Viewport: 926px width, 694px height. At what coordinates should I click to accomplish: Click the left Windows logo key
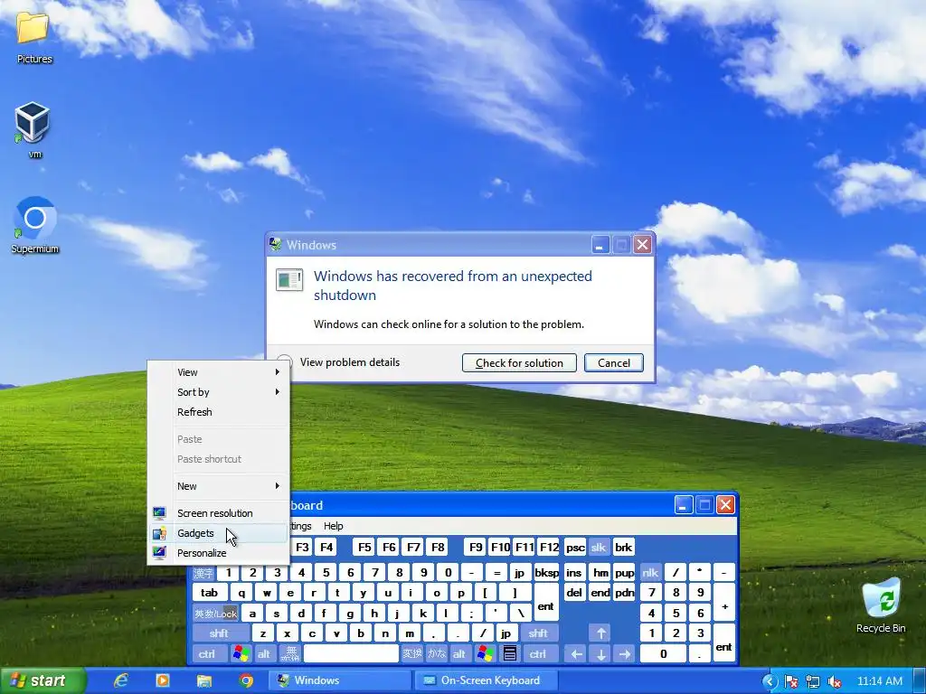pos(241,654)
